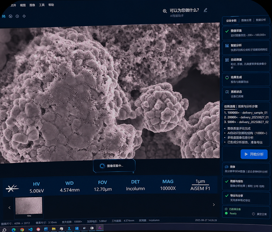Click the green circle icon on 结果生成
This screenshot has height=232, width=272.
coord(227,77)
